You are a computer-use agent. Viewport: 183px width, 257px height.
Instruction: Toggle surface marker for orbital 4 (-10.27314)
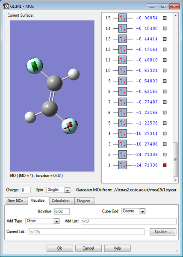165,133
